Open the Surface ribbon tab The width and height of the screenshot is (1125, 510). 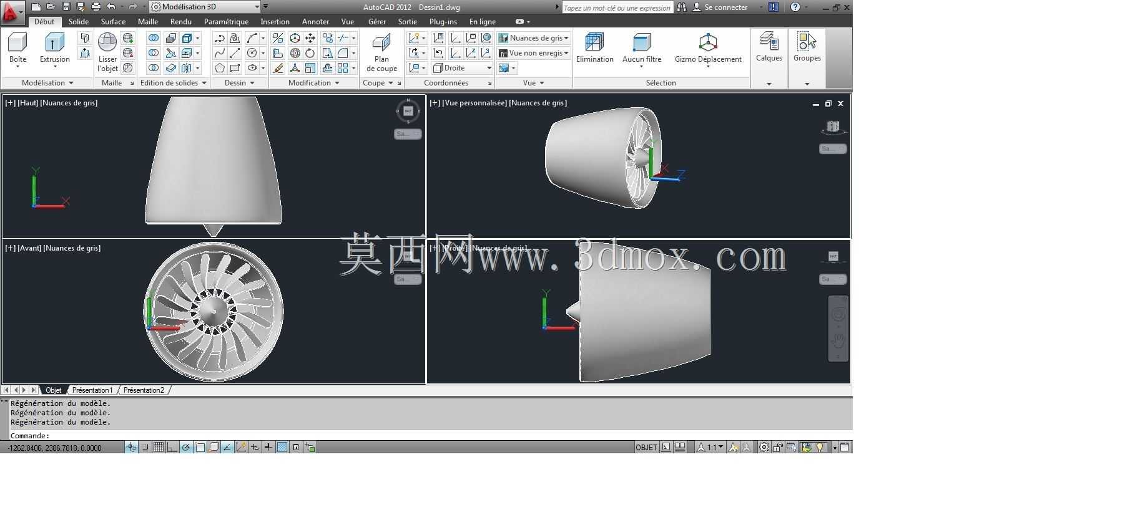[113, 21]
